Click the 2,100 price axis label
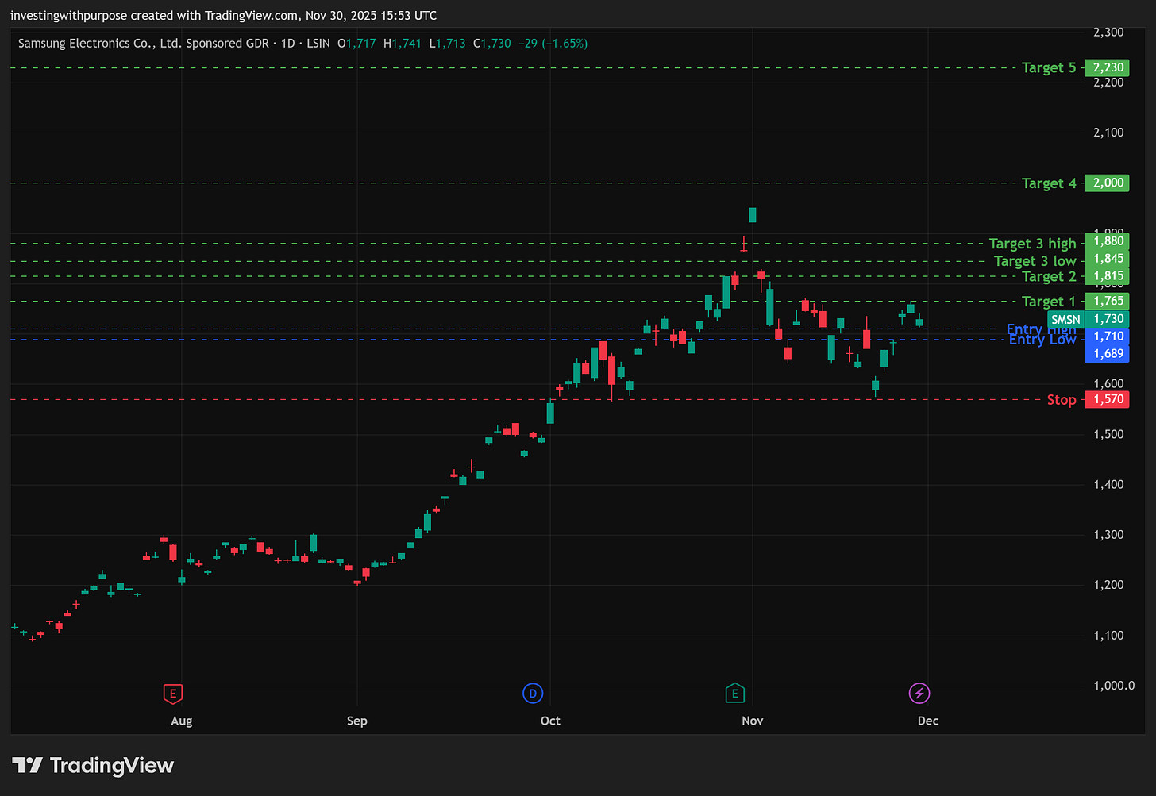This screenshot has height=796, width=1156. tap(1108, 133)
